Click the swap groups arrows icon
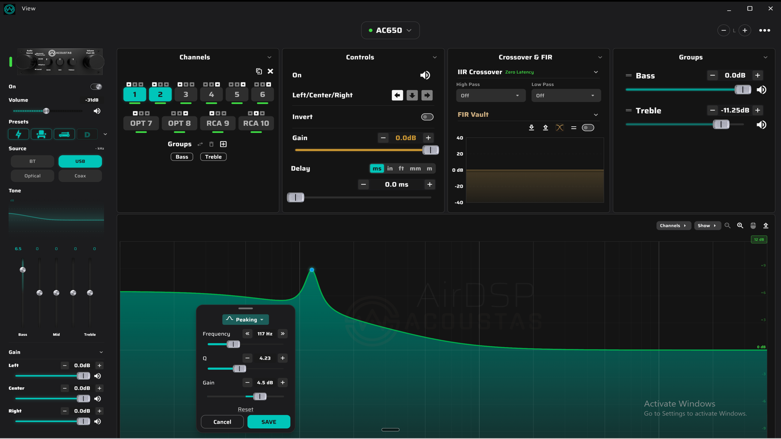Image resolution: width=781 pixels, height=439 pixels. 200,144
